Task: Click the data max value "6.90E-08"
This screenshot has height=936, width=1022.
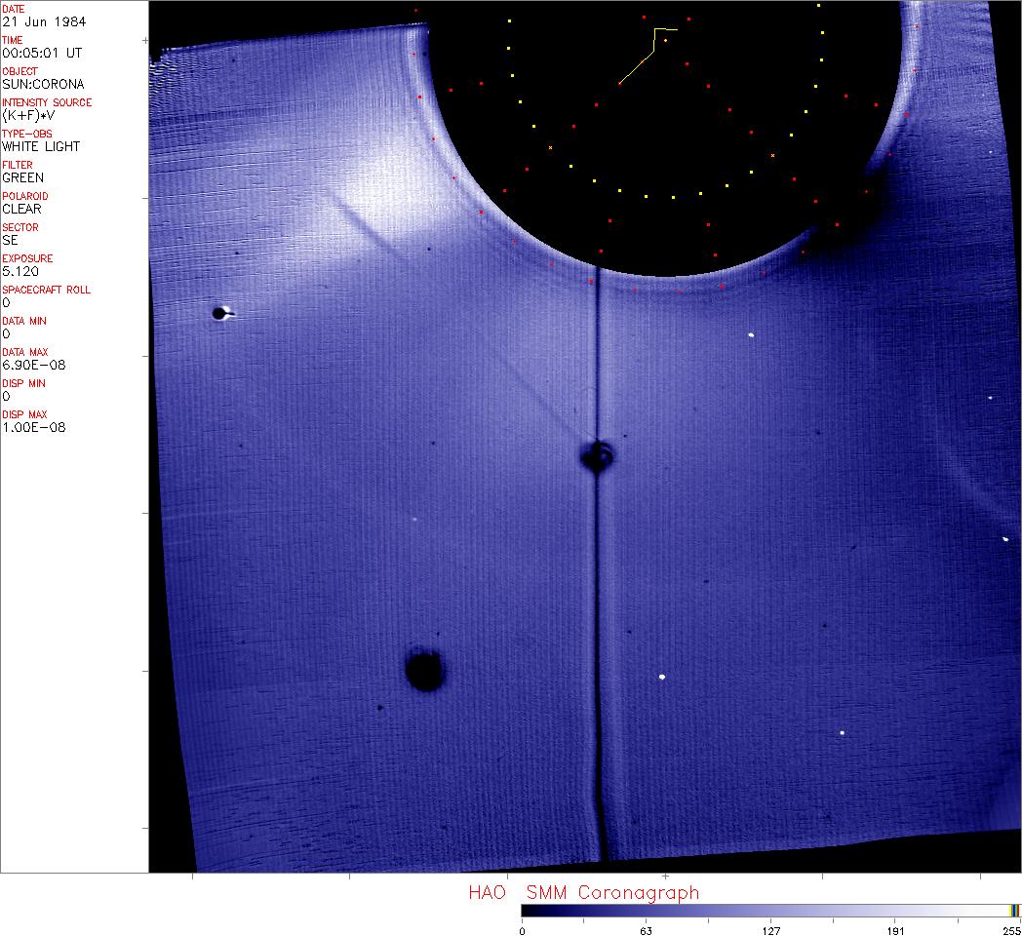Action: pos(33,365)
